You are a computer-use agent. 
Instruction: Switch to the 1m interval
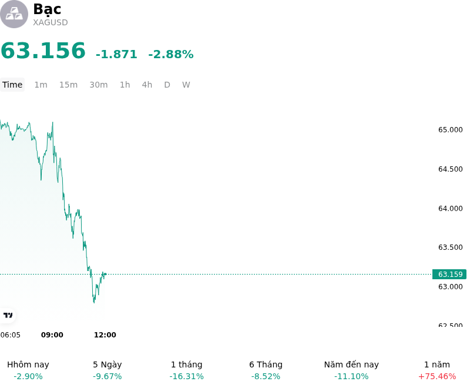point(41,85)
